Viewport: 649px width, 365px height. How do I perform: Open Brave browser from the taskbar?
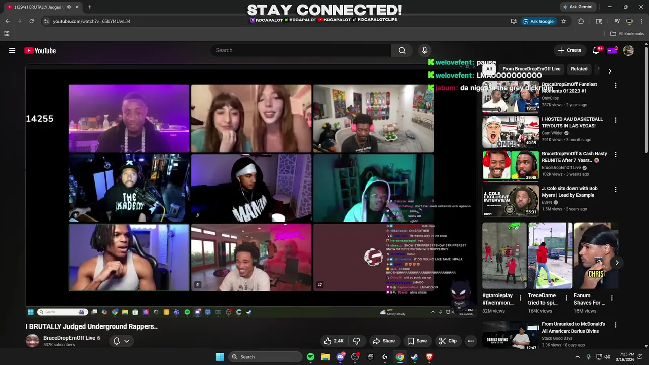pos(429,357)
